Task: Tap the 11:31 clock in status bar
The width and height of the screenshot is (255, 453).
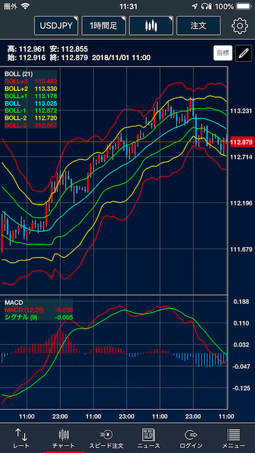Action: tap(128, 7)
